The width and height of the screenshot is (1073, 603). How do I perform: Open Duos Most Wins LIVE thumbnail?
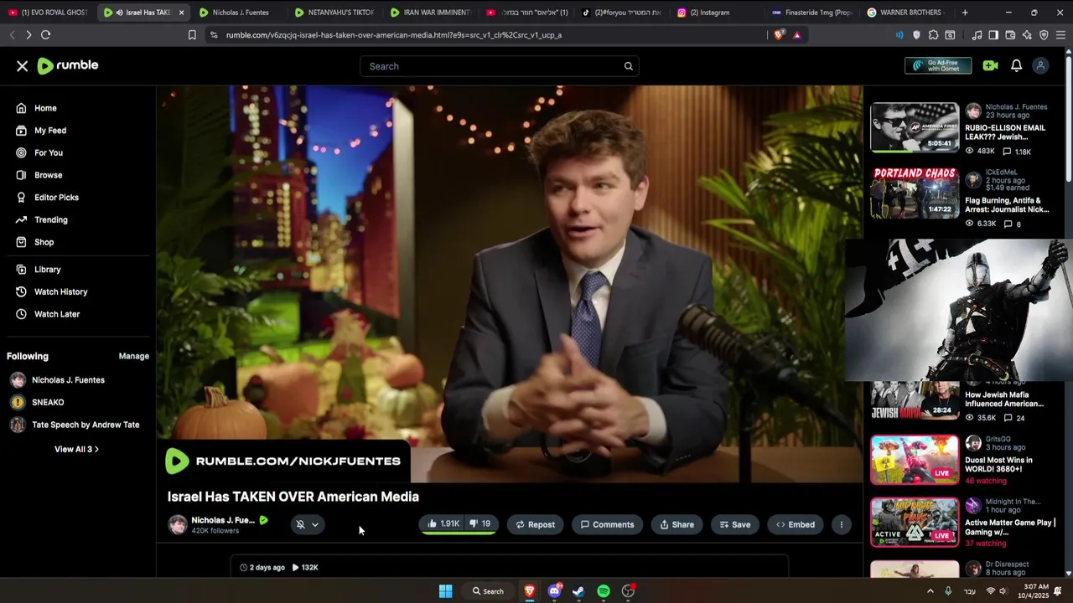coord(915,460)
